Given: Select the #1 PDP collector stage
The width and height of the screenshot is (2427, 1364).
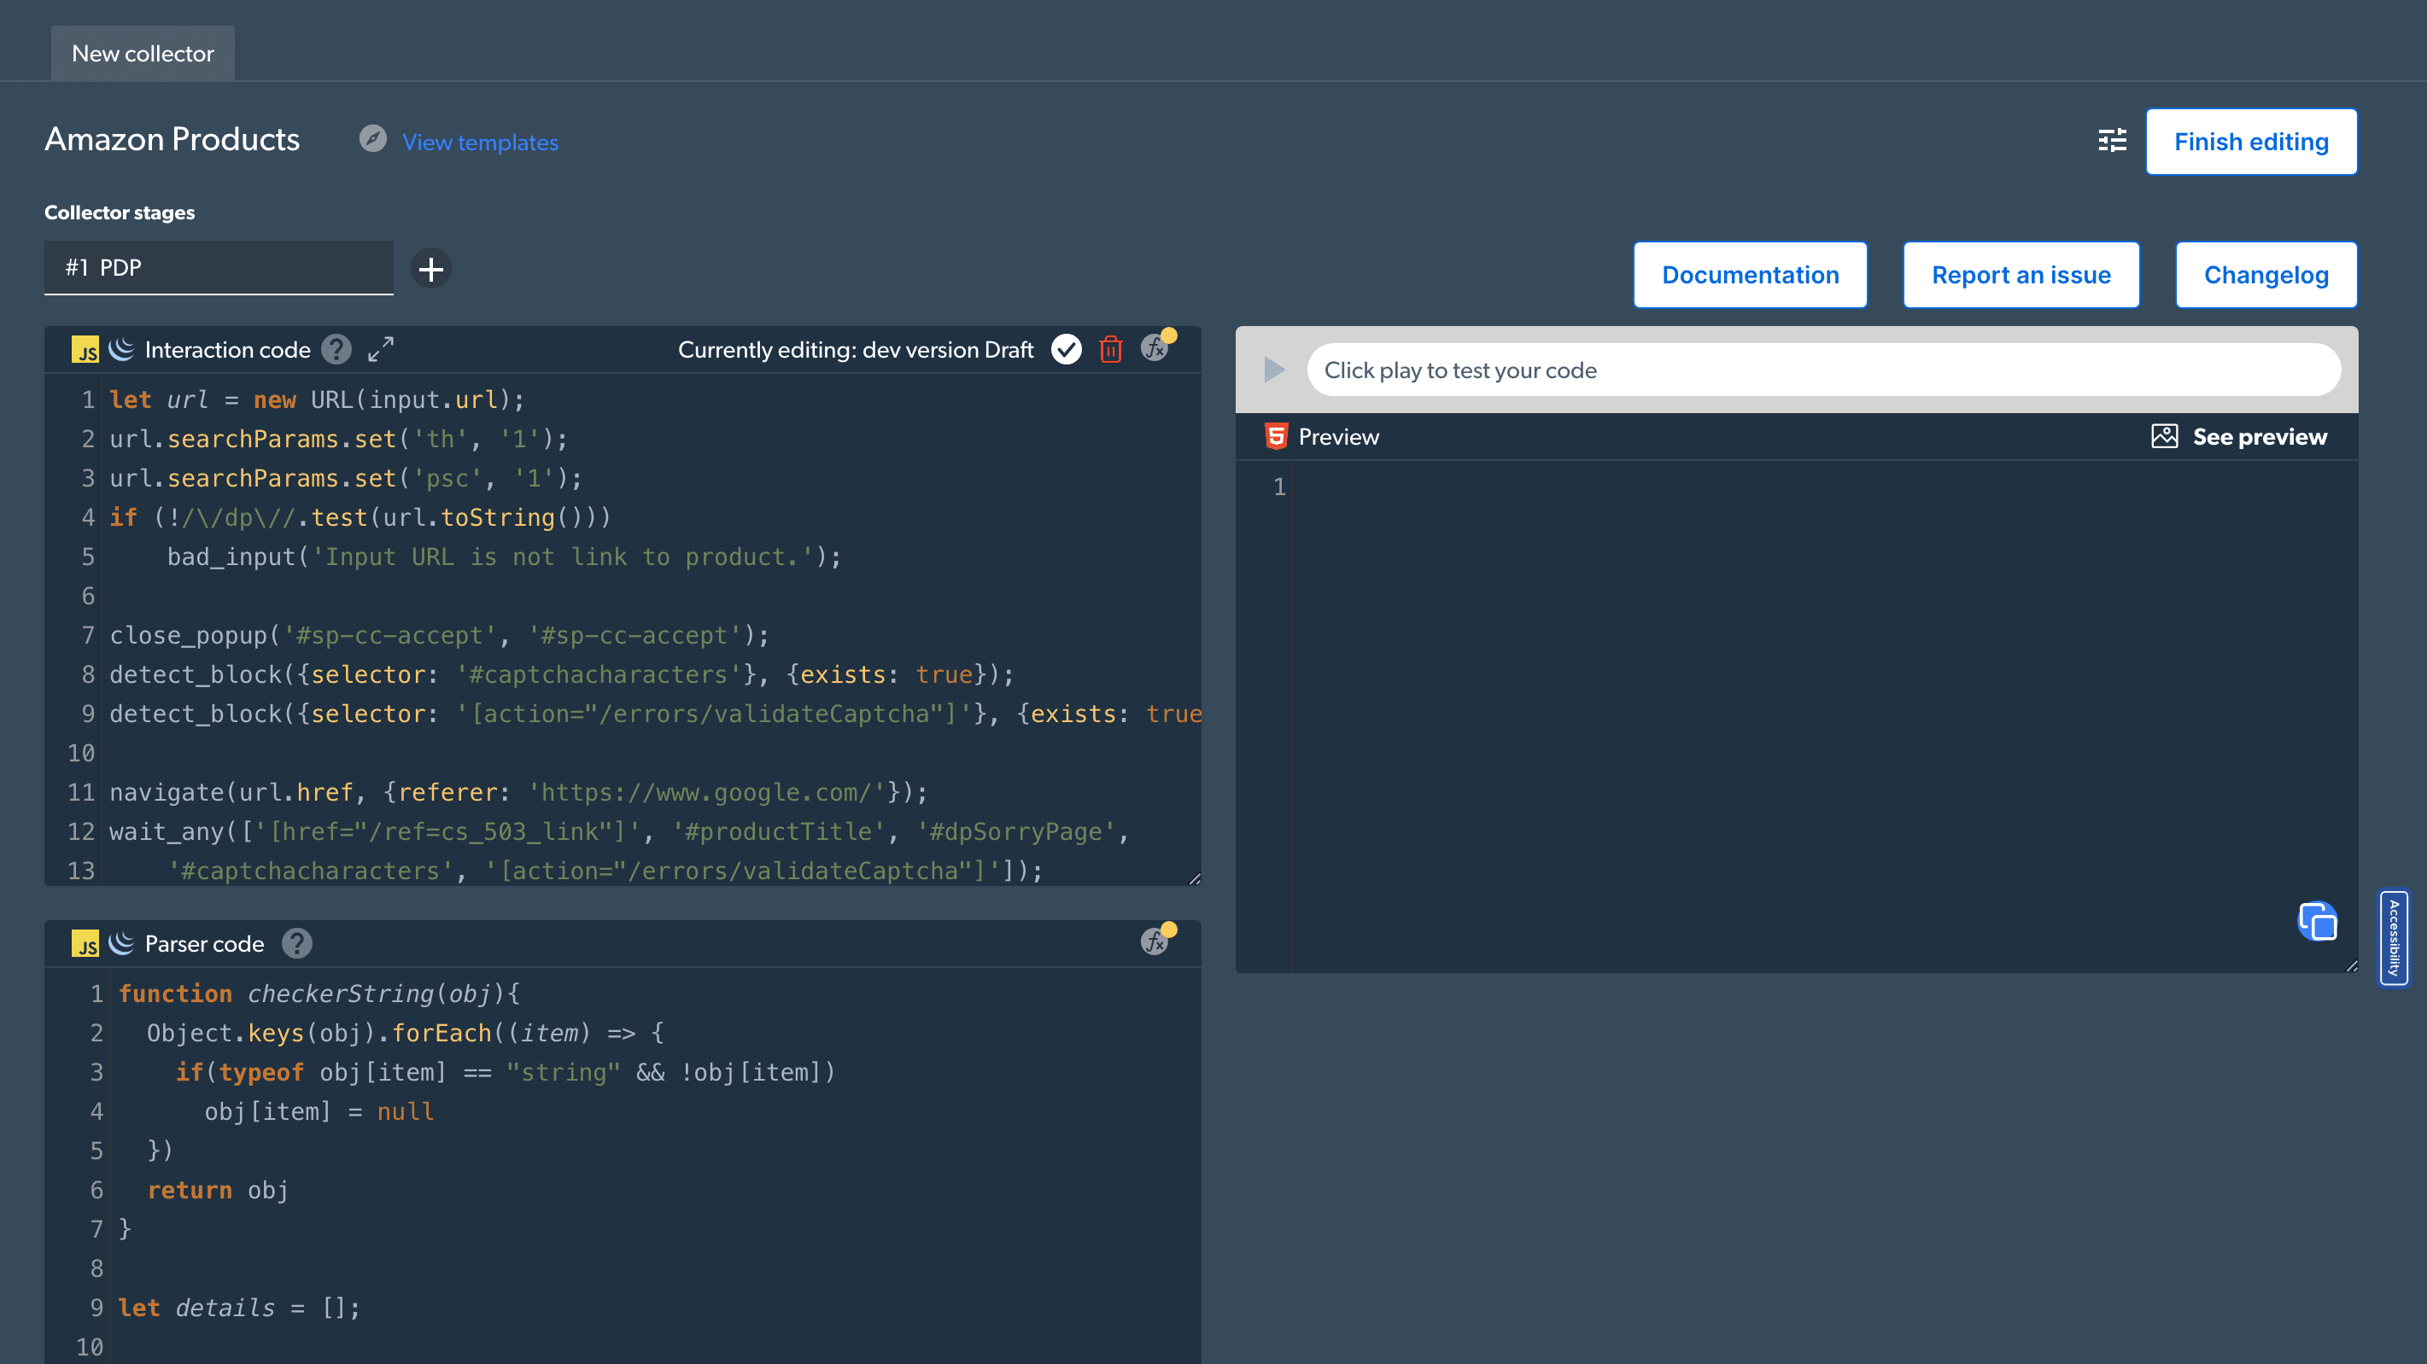Looking at the screenshot, I should coord(219,267).
